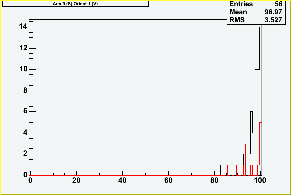Click the y-axis label 8
This screenshot has width=291, height=195.
tap(25, 90)
